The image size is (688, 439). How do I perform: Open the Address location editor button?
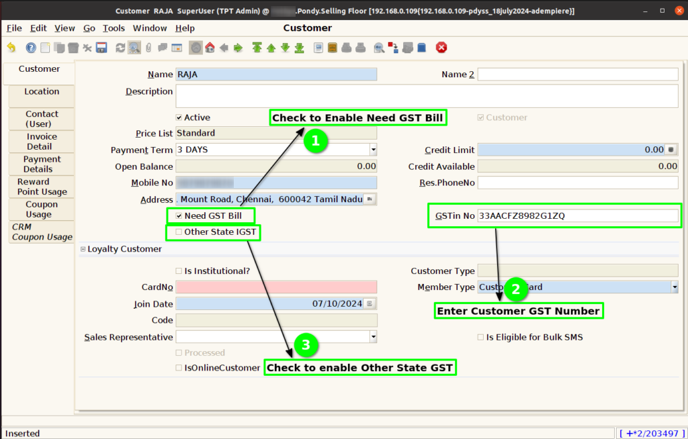[x=370, y=199]
